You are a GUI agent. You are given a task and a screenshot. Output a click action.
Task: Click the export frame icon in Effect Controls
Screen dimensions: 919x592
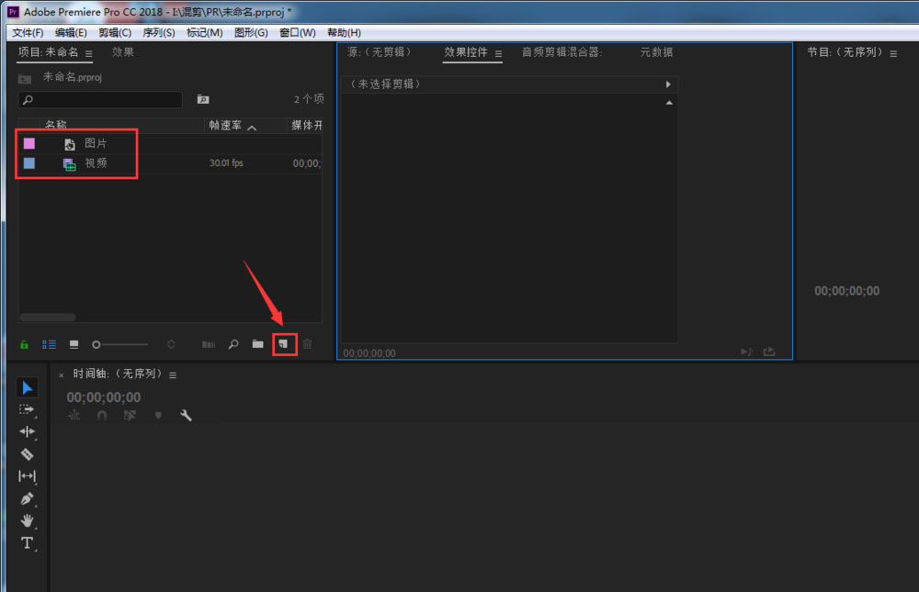[769, 352]
